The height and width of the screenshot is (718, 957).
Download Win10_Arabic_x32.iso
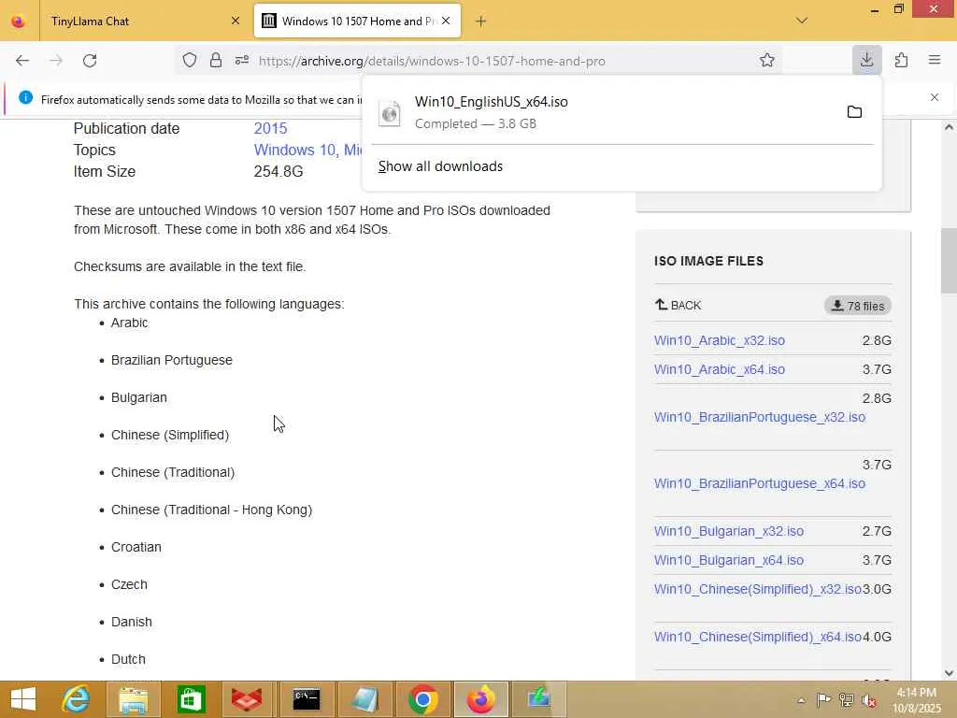[x=720, y=340]
